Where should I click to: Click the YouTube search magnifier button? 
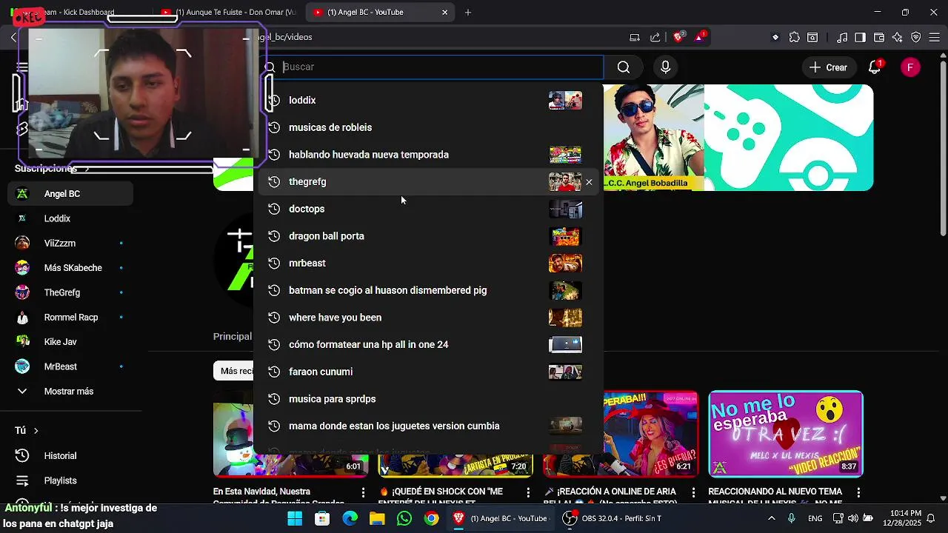pos(624,67)
